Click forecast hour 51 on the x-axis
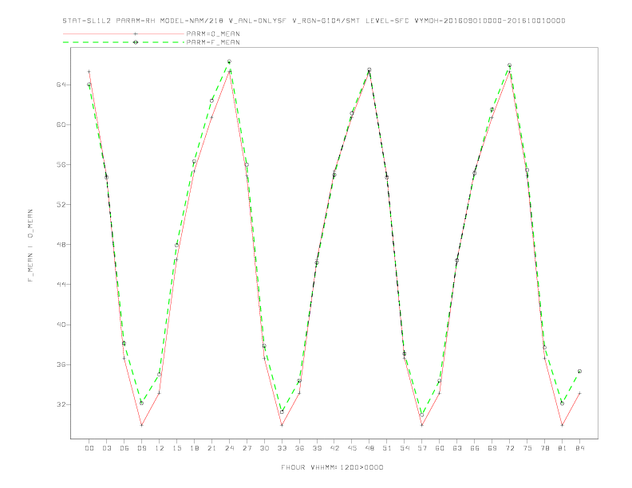632x488 pixels. [x=387, y=448]
